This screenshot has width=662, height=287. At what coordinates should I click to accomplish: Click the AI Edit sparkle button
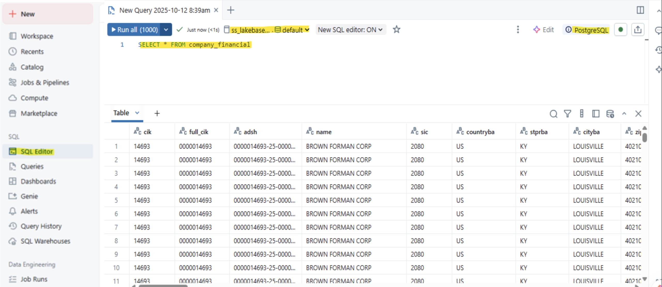544,30
